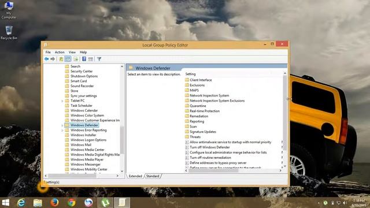Open the View menu
Image resolution: width=370 pixels, height=208 pixels.
(72, 52)
